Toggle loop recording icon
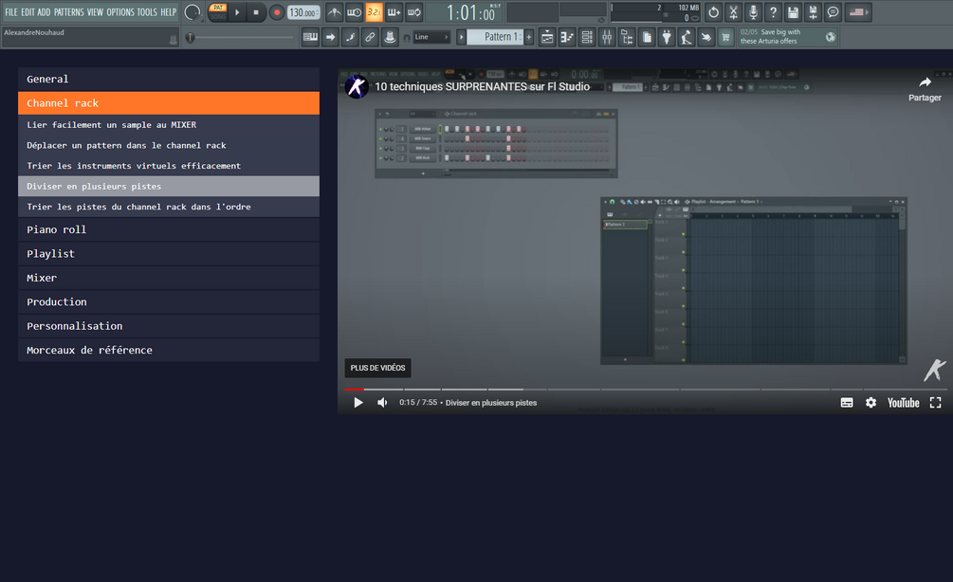This screenshot has width=953, height=582. (413, 12)
